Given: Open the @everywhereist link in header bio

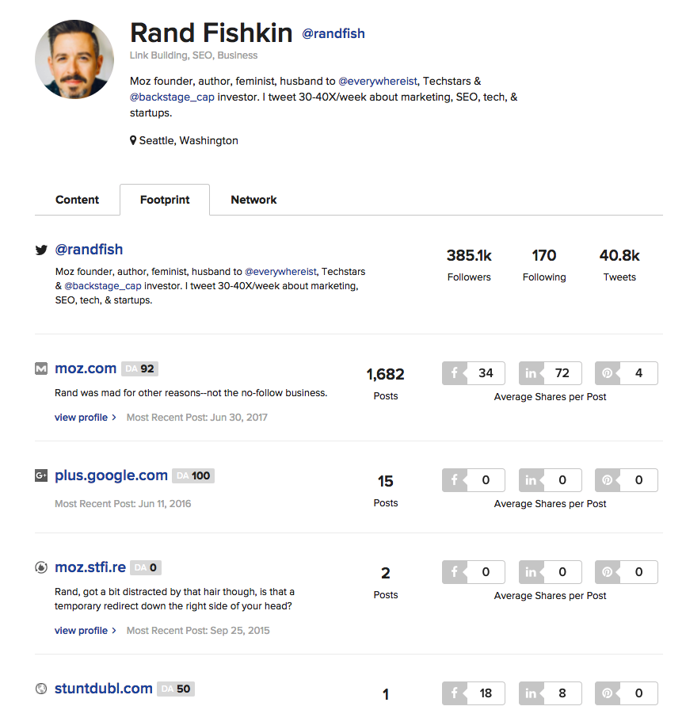Looking at the screenshot, I should pyautogui.click(x=378, y=81).
